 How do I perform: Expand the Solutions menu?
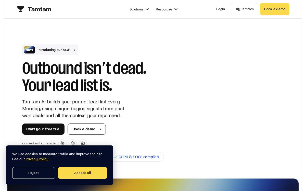139,9
